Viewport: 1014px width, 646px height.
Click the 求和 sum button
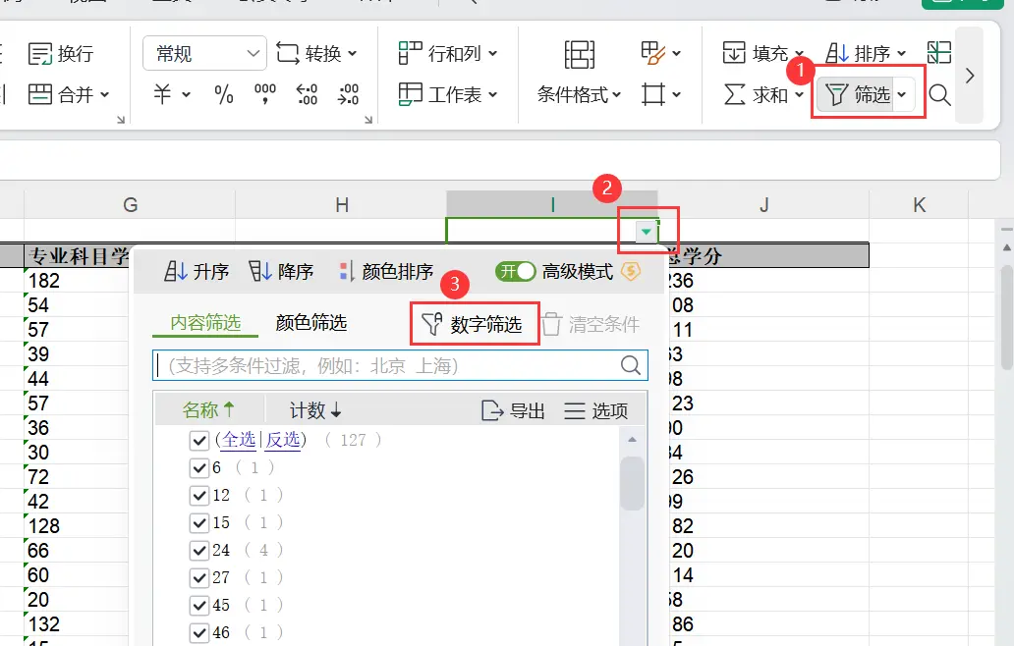[x=756, y=95]
